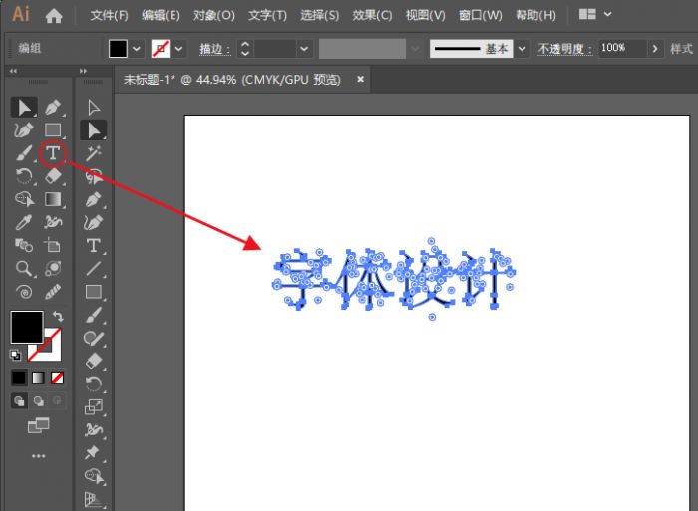Viewport: 698px width, 511px height.
Task: Activate the Zoom magnifier tool
Action: [x=24, y=268]
